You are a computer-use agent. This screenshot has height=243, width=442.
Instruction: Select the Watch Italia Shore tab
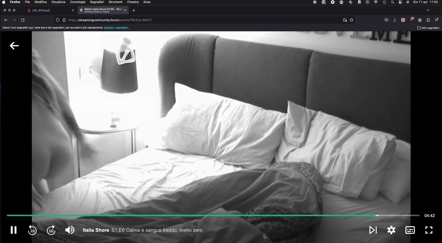coord(103,10)
